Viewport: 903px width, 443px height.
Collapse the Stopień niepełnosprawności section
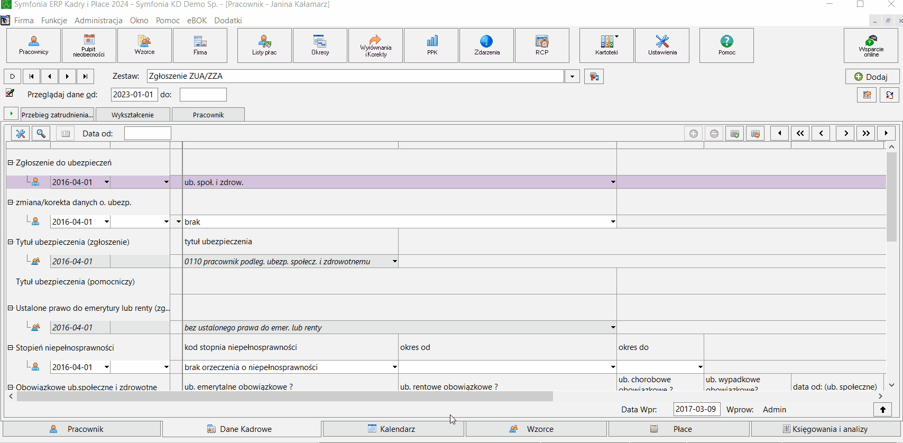10,348
